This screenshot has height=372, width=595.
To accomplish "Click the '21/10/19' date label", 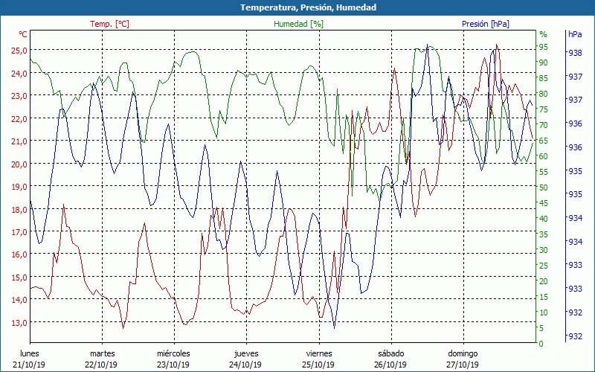I will (x=29, y=365).
